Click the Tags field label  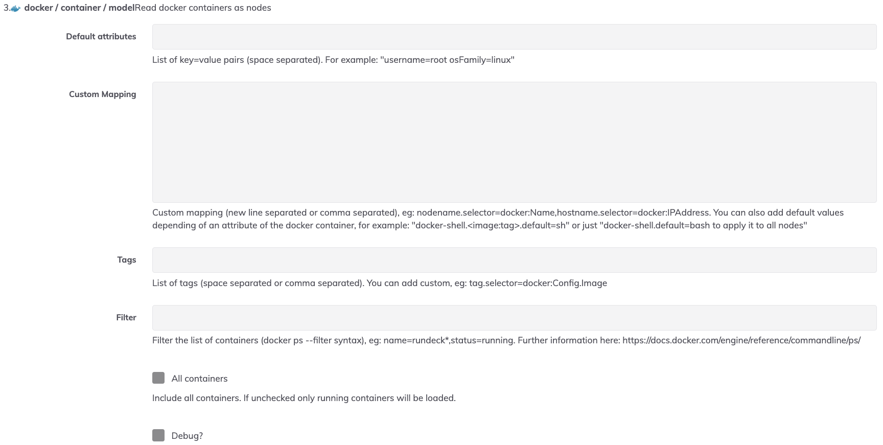[x=127, y=260]
